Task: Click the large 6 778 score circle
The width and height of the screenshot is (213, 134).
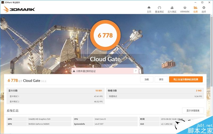Action: pos(105,35)
